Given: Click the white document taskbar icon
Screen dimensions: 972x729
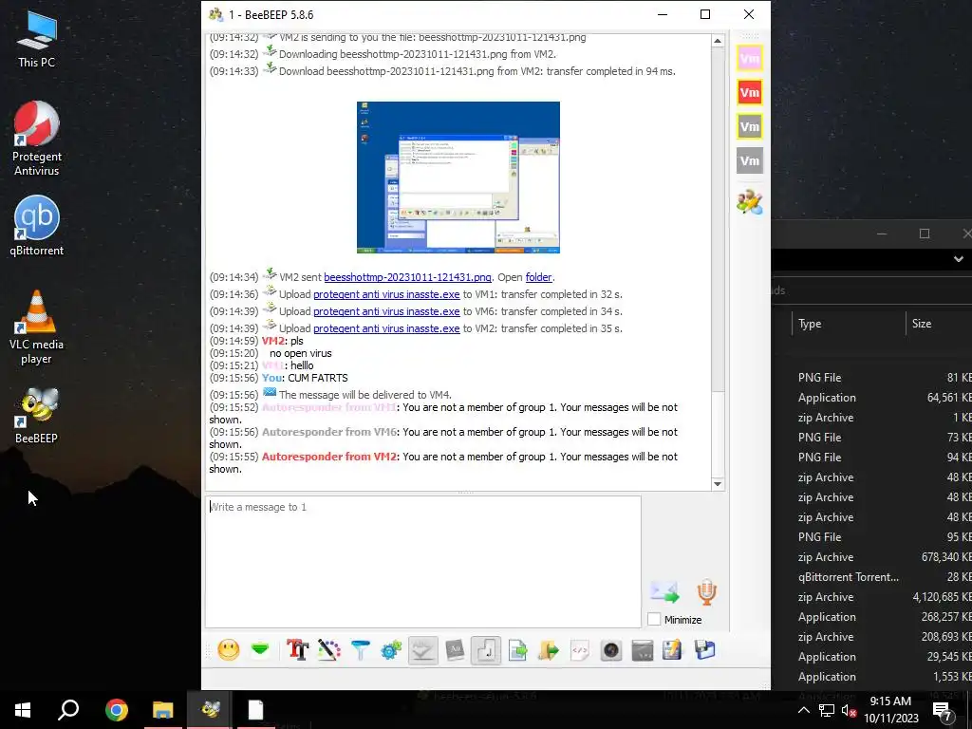Looking at the screenshot, I should pos(256,710).
